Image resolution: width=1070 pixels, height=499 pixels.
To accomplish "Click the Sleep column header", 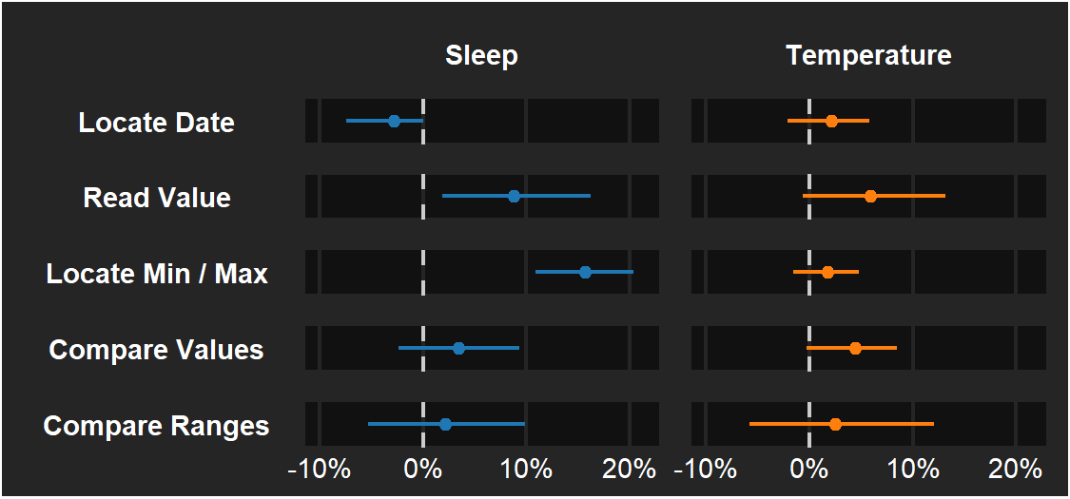I will (x=481, y=56).
